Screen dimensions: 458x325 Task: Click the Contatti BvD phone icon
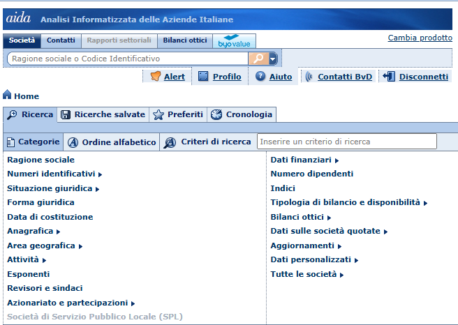click(x=309, y=77)
